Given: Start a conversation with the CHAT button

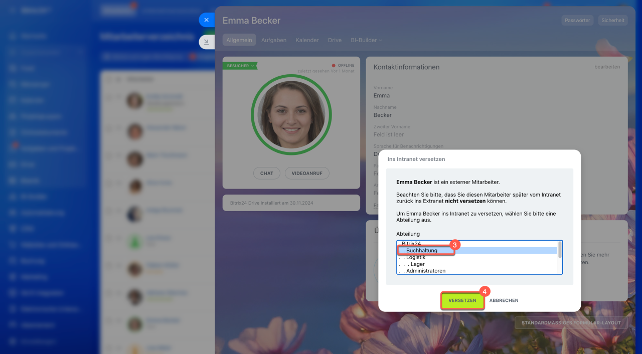Looking at the screenshot, I should 267,173.
